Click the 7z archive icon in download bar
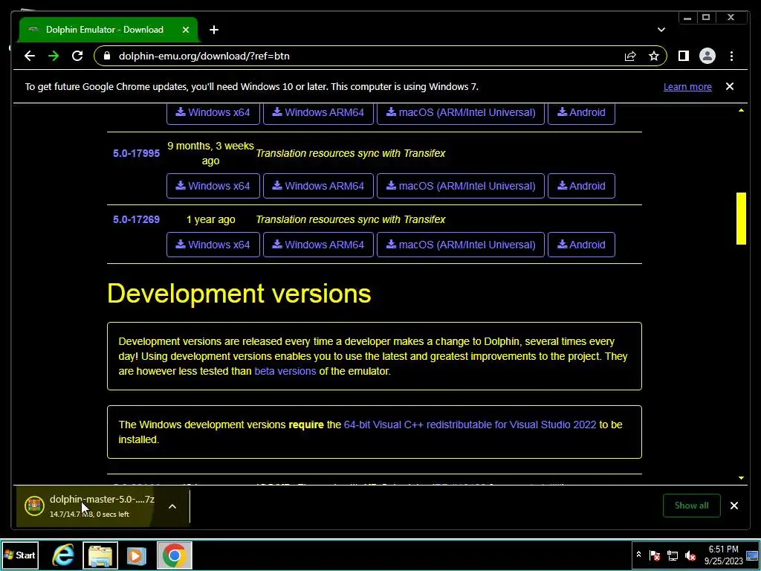The width and height of the screenshot is (761, 571). [x=34, y=506]
